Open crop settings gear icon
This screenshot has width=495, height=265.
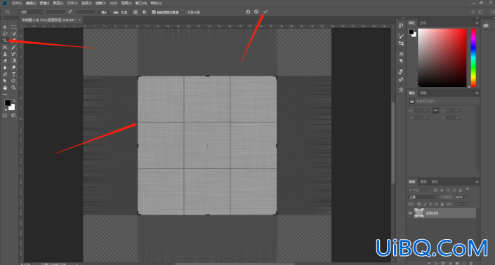(x=144, y=12)
